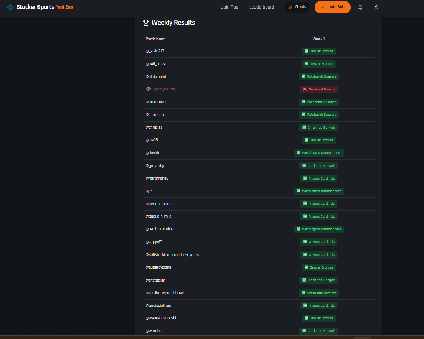
Task: Click the green check in @chrisliss's pick
Action: click(x=304, y=127)
